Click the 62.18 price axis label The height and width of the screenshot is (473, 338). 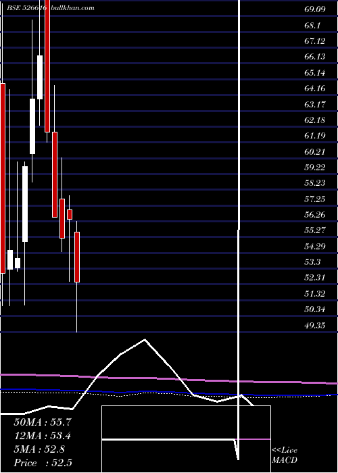[315, 120]
